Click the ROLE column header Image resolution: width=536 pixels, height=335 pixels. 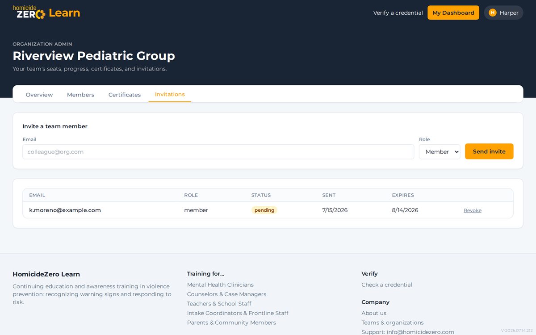(x=191, y=195)
